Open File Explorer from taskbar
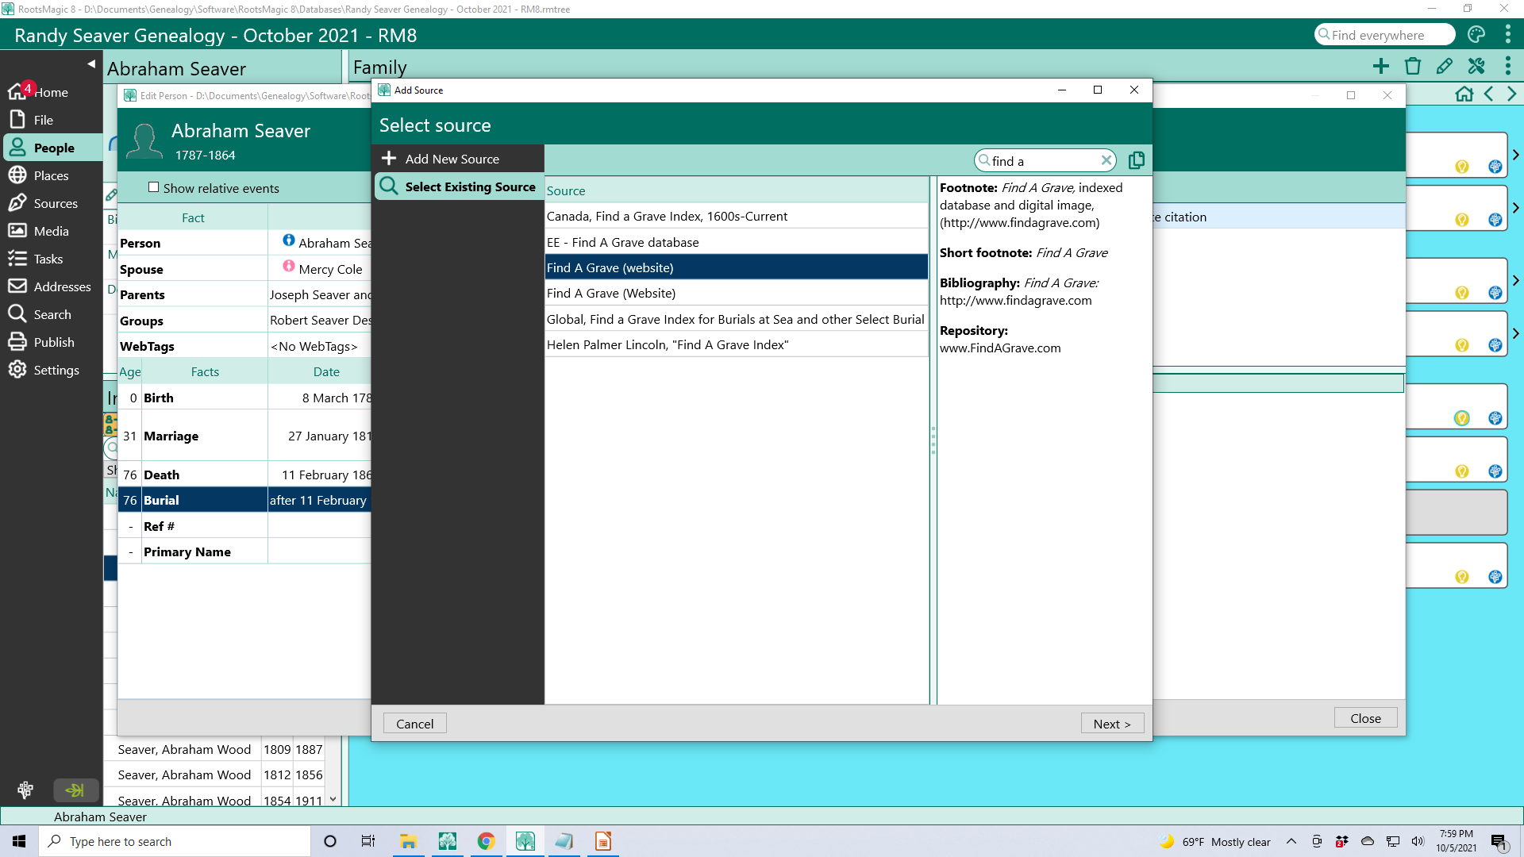 pos(409,841)
